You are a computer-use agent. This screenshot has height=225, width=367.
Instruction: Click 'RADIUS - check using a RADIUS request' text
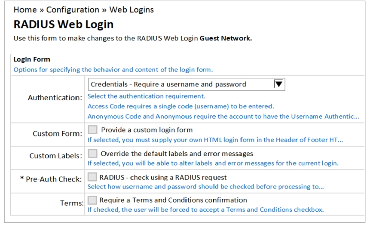(x=163, y=177)
